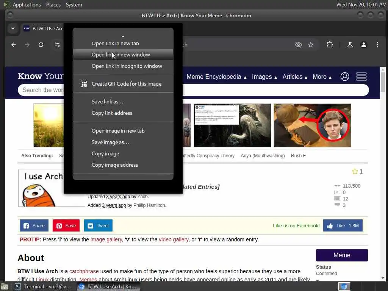The image size is (388, 291).
Task: Open the Know Your Meme account icon
Action: (x=345, y=77)
